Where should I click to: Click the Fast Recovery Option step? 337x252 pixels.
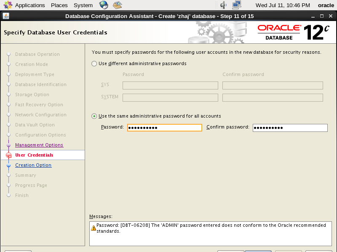[39, 105]
